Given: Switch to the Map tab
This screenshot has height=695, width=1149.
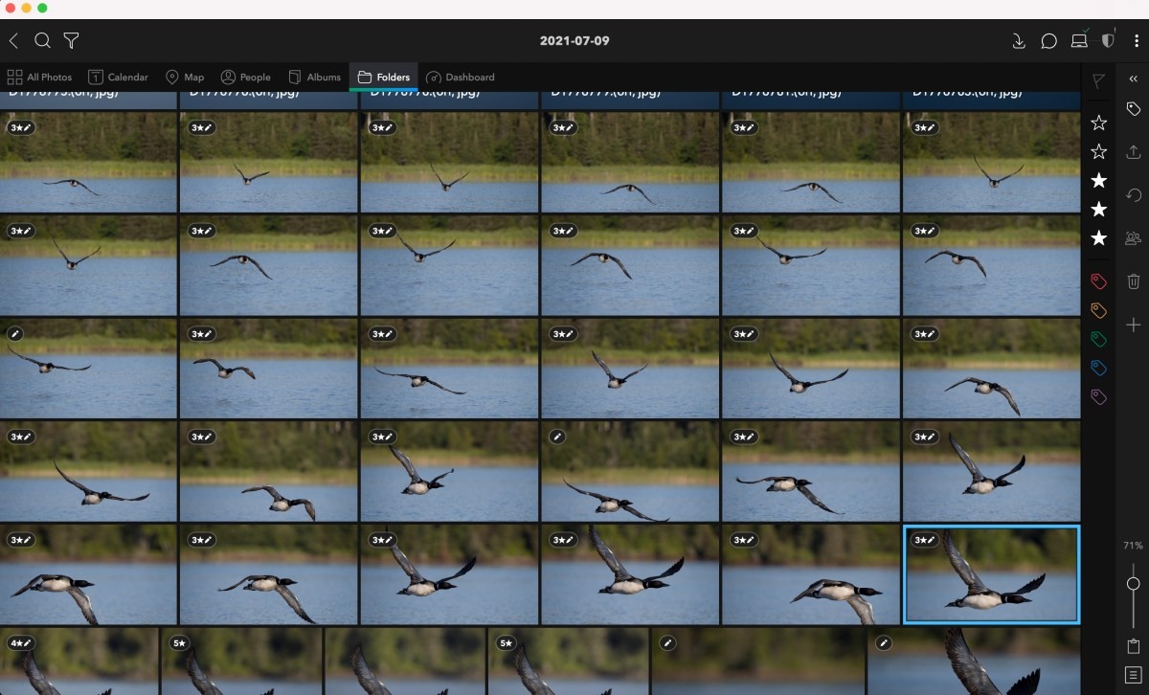Looking at the screenshot, I should (x=185, y=77).
